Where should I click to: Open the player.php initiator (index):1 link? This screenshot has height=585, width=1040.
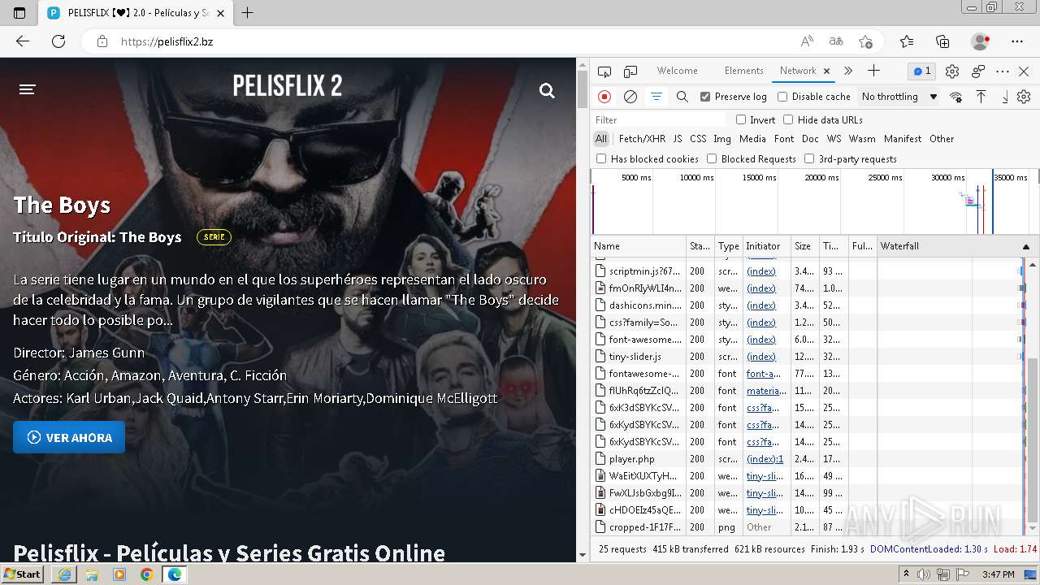tap(765, 459)
